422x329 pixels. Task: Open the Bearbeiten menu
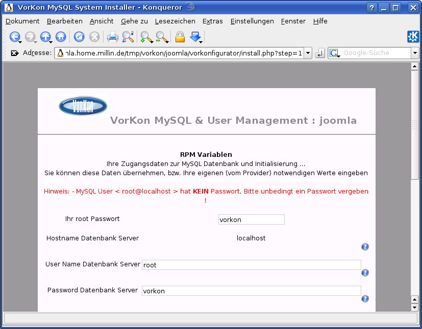[x=65, y=21]
